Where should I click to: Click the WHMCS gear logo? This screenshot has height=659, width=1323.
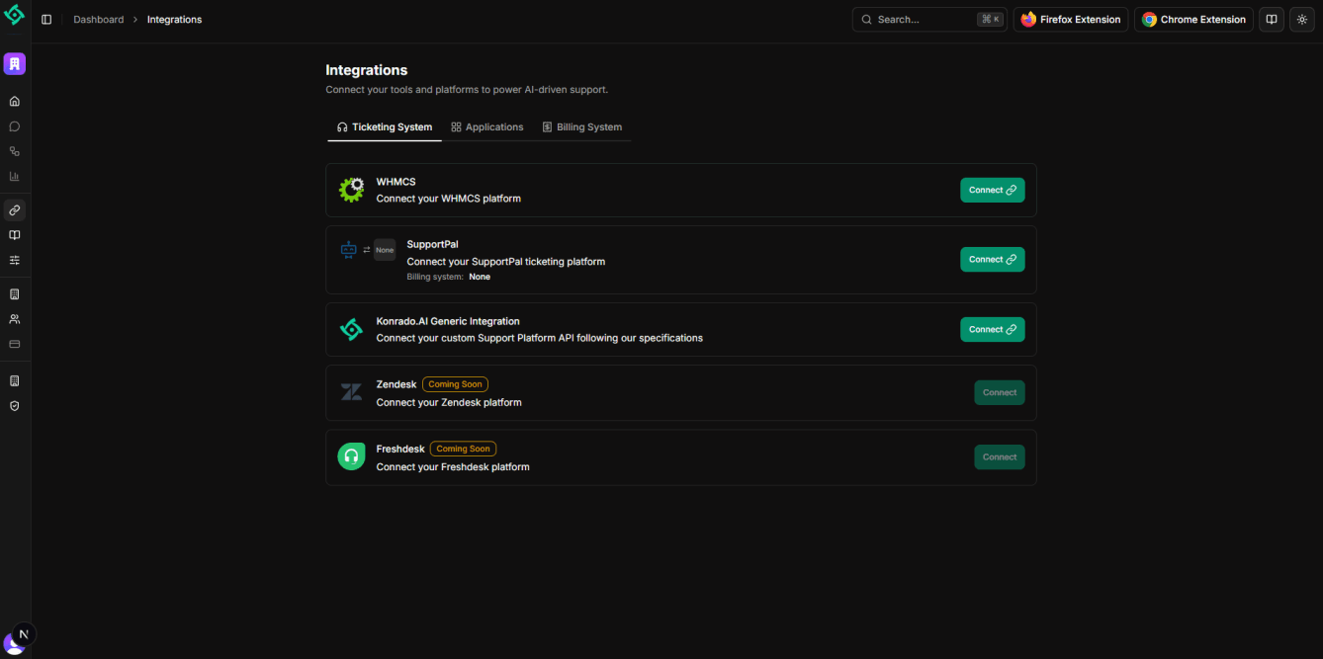[x=351, y=190]
